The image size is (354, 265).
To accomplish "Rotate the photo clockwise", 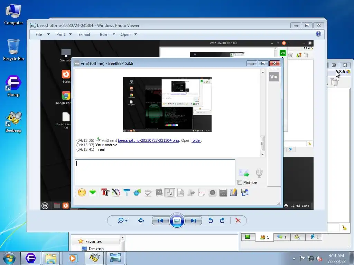I will 222,220.
